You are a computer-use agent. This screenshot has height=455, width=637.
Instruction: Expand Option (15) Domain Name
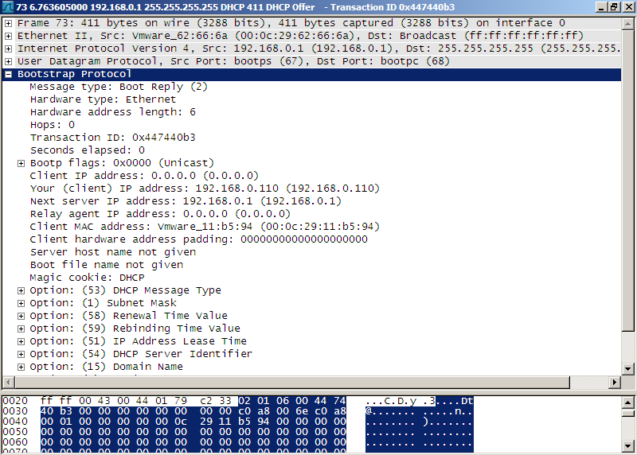click(21, 367)
